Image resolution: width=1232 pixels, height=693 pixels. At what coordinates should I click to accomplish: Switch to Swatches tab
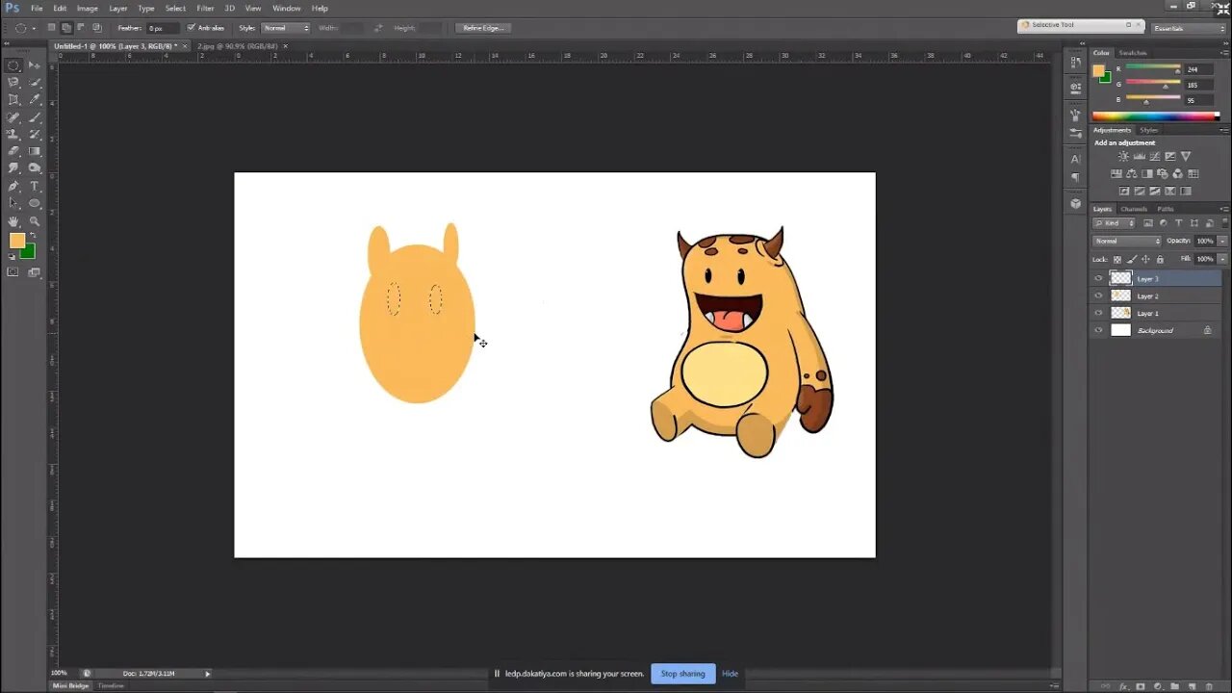pos(1133,53)
